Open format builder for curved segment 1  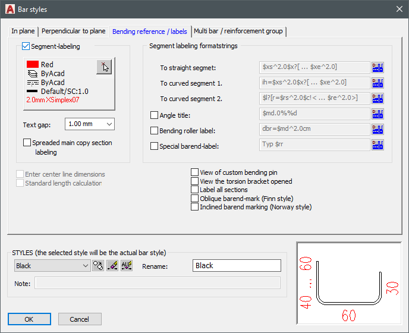377,83
